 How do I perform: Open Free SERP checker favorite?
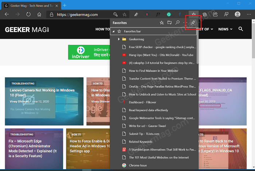click(154, 47)
